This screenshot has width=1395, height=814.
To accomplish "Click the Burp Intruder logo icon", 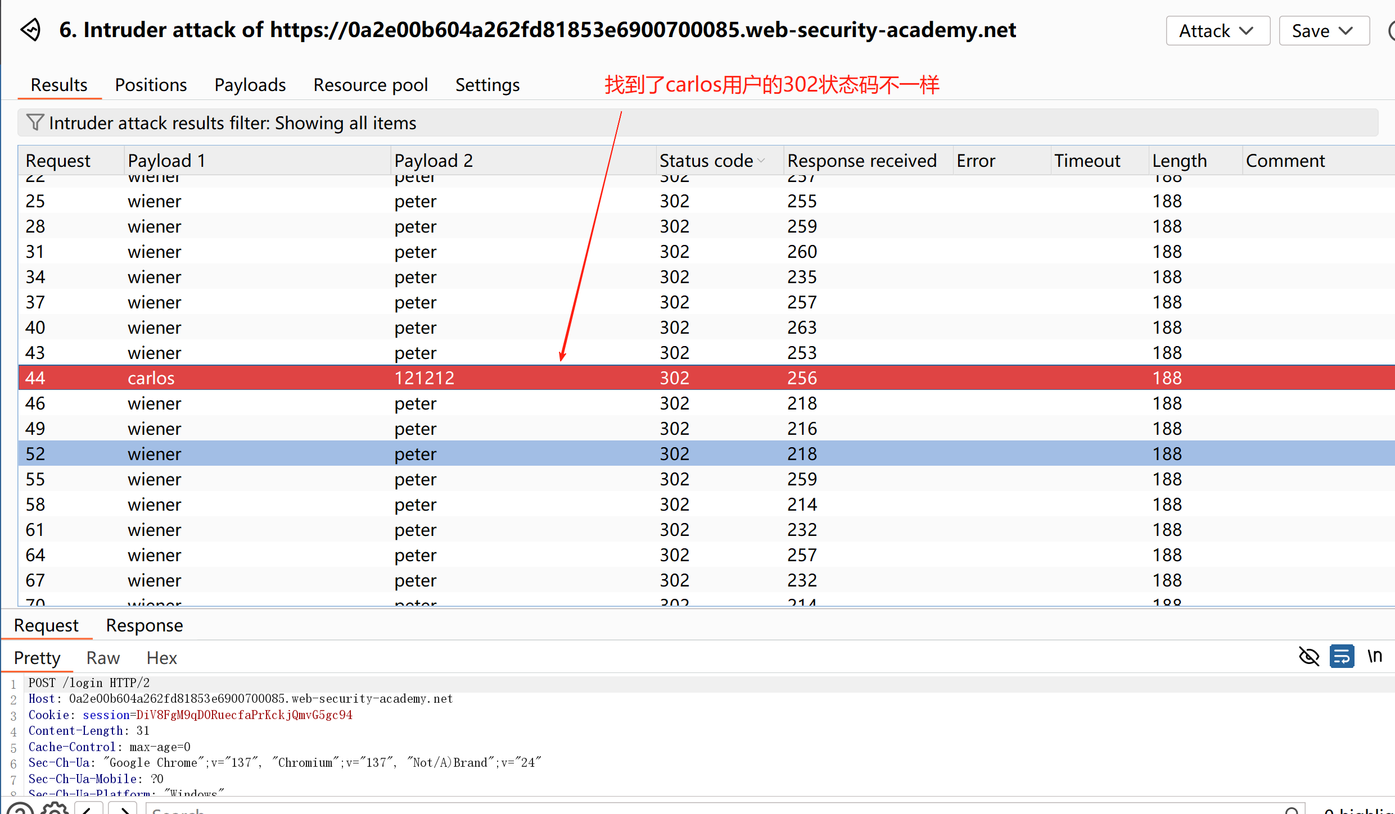I will tap(31, 30).
